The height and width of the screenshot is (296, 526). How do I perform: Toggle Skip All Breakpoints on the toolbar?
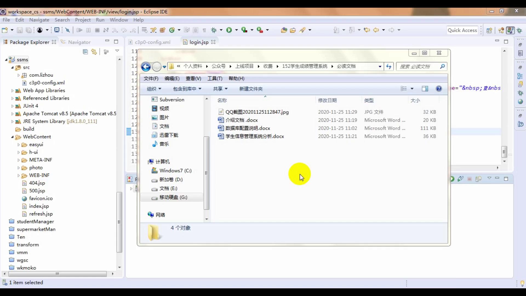pyautogui.click(x=68, y=30)
